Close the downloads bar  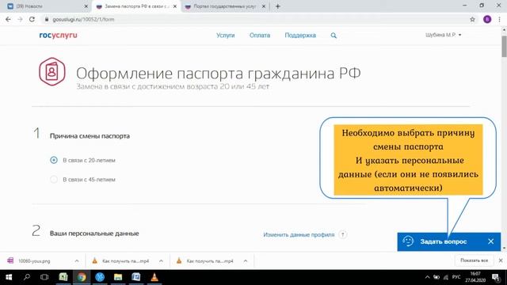click(501, 260)
